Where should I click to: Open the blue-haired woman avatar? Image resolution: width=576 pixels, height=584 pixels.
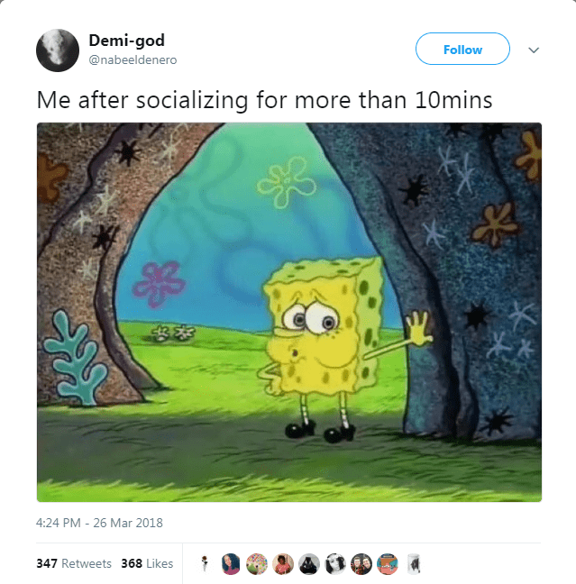[231, 564]
